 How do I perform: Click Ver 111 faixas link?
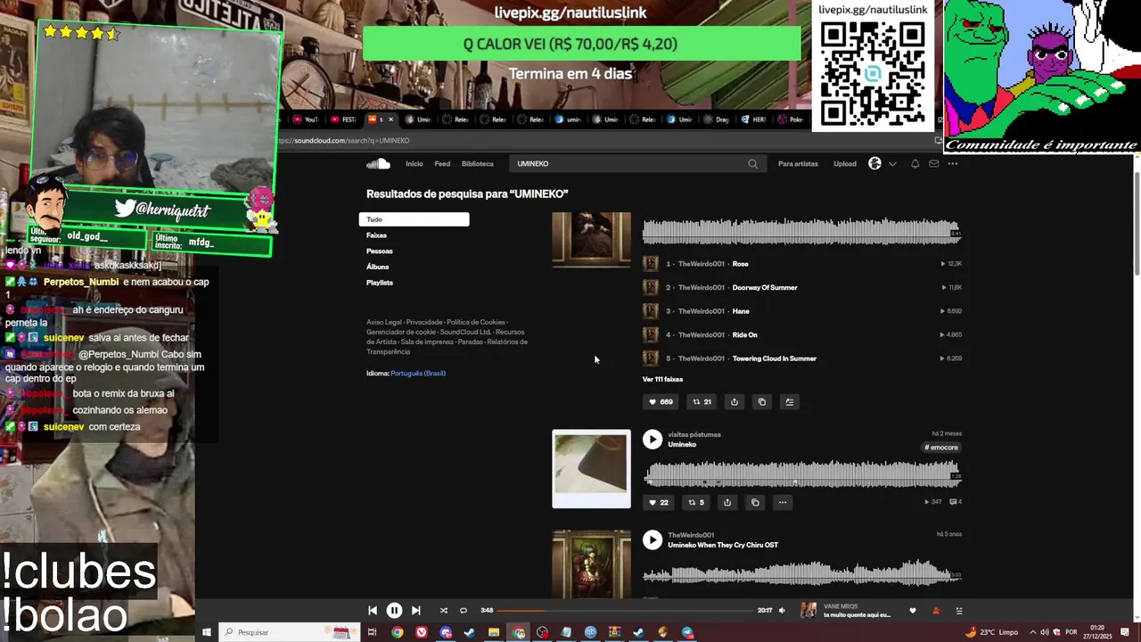pos(662,379)
